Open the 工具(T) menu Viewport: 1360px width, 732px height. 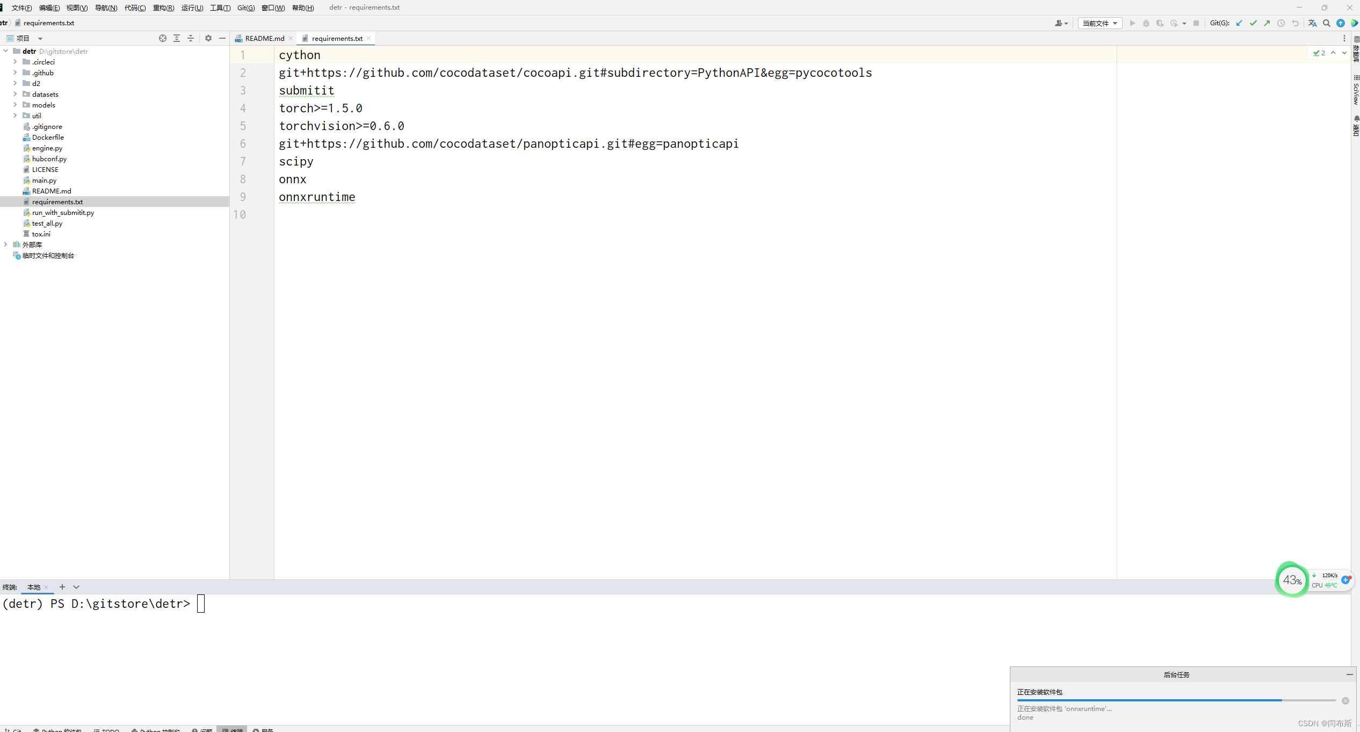click(220, 8)
